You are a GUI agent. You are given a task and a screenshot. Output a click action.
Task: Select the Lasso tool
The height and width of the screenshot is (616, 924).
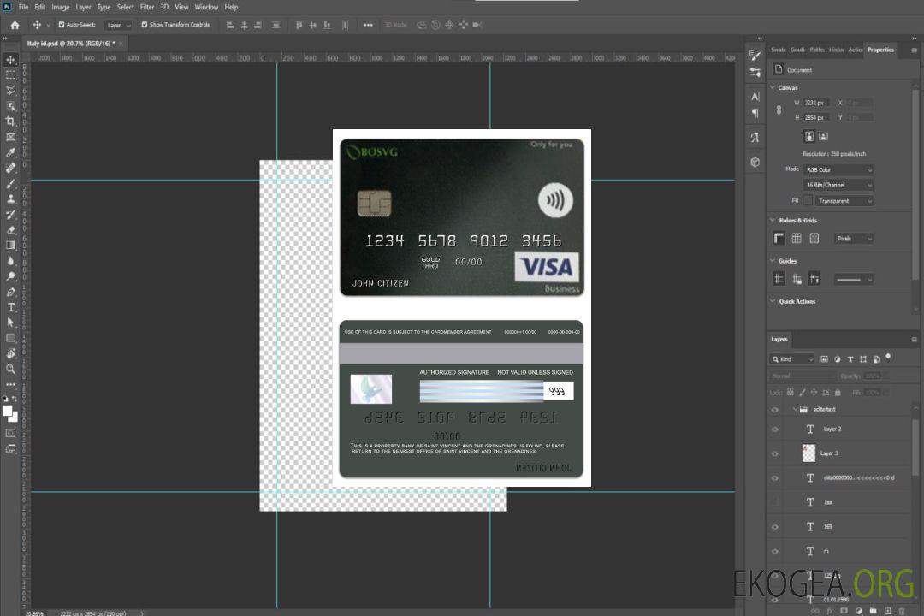(x=11, y=90)
